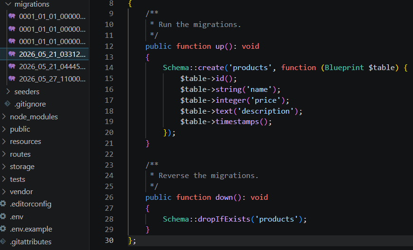Click the git icon beside .gitattributes

click(x=3, y=241)
